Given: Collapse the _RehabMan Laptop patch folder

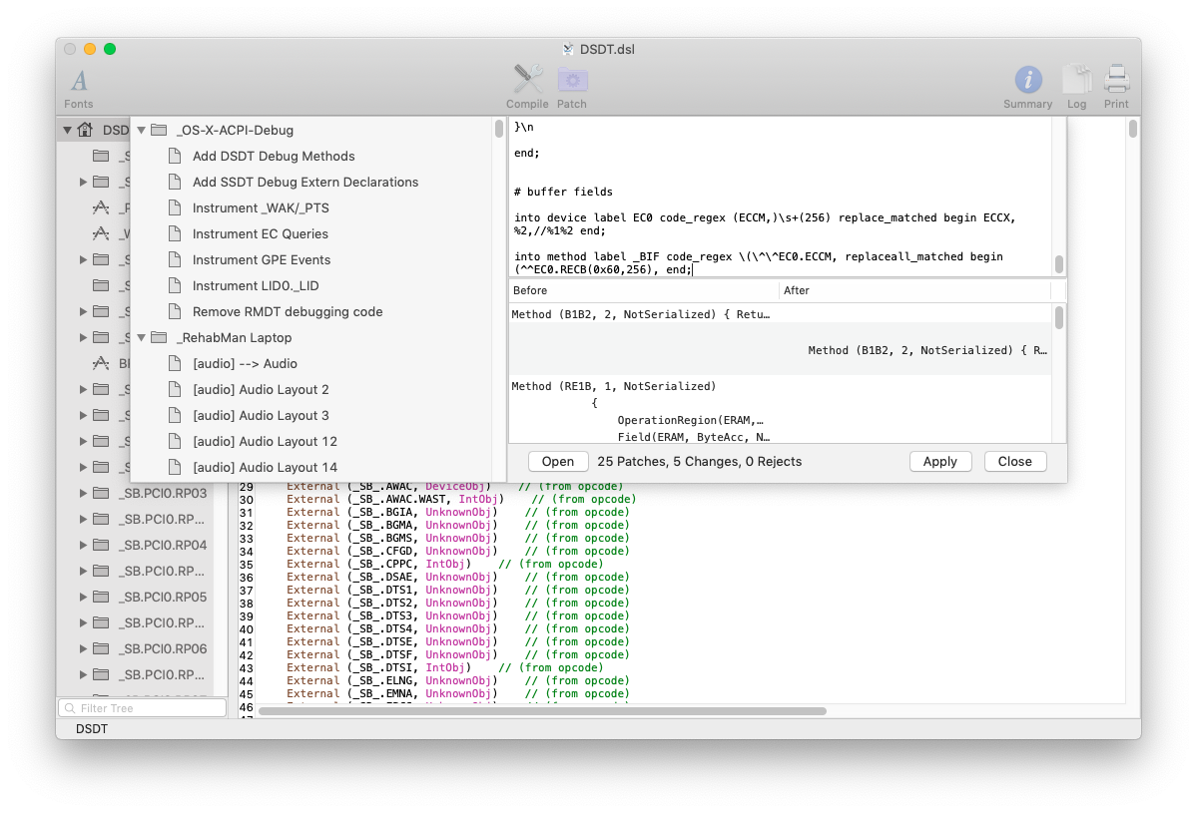Looking at the screenshot, I should (141, 338).
